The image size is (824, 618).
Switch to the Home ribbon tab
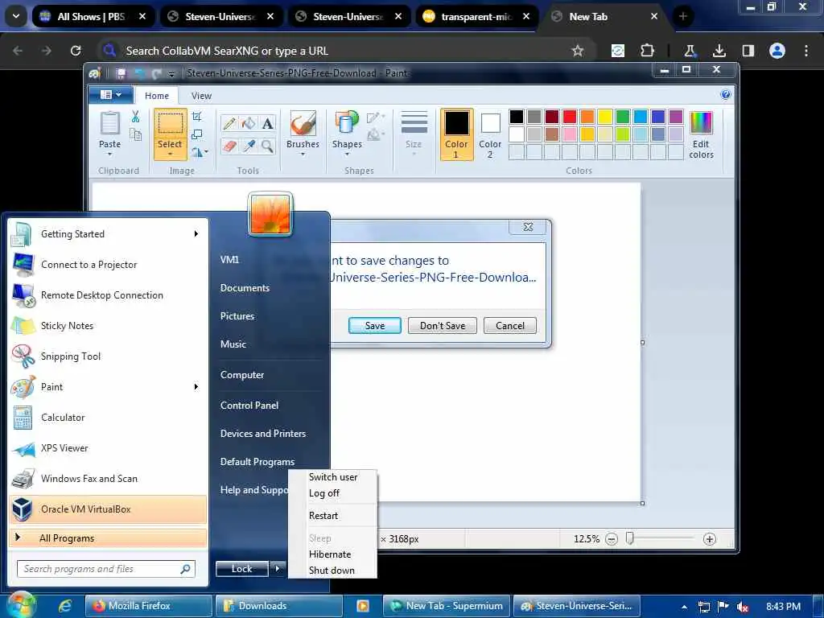click(x=157, y=96)
